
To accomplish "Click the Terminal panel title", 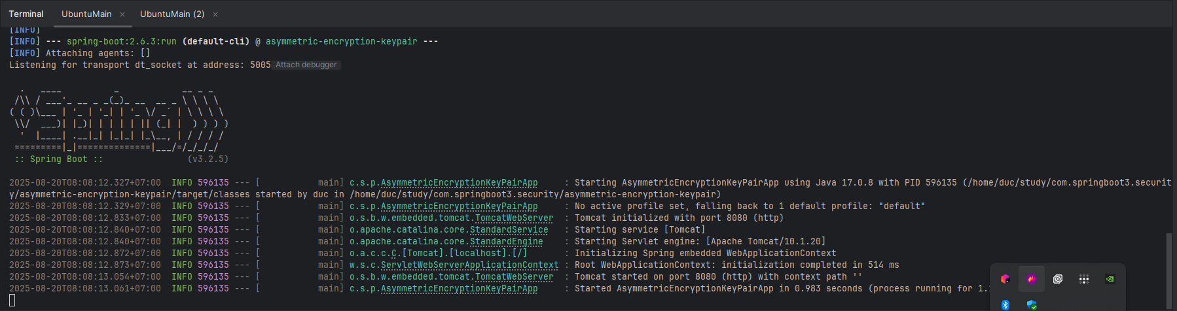I will coord(26,14).
